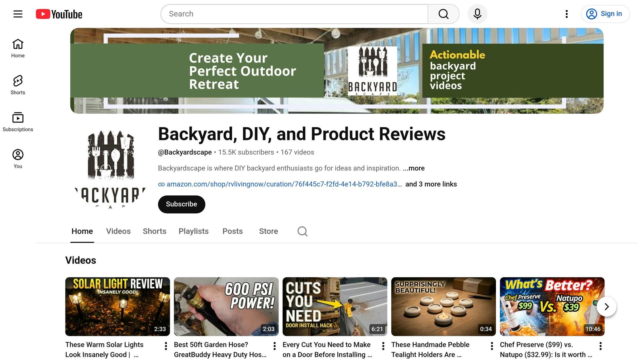Click the channel title 'Backyard, DIY, and Product Reviews'
This screenshot has height=359, width=638.
(x=302, y=134)
